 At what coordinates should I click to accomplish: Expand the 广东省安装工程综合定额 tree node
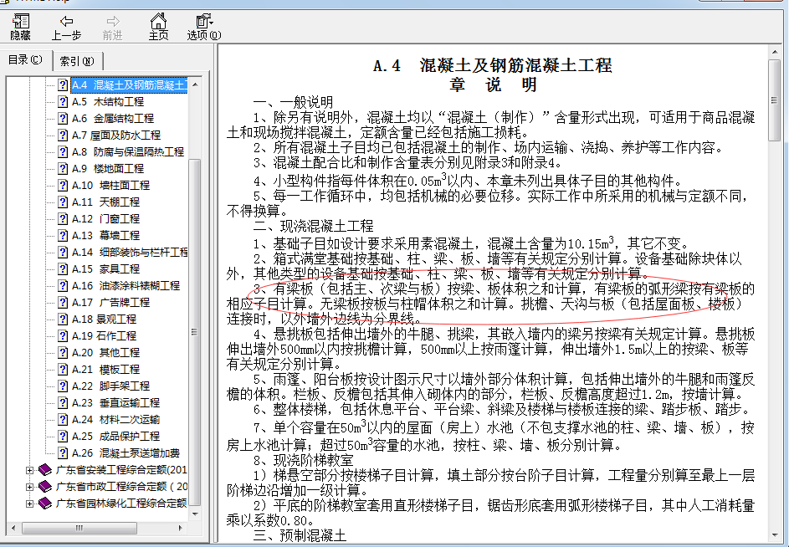point(29,470)
